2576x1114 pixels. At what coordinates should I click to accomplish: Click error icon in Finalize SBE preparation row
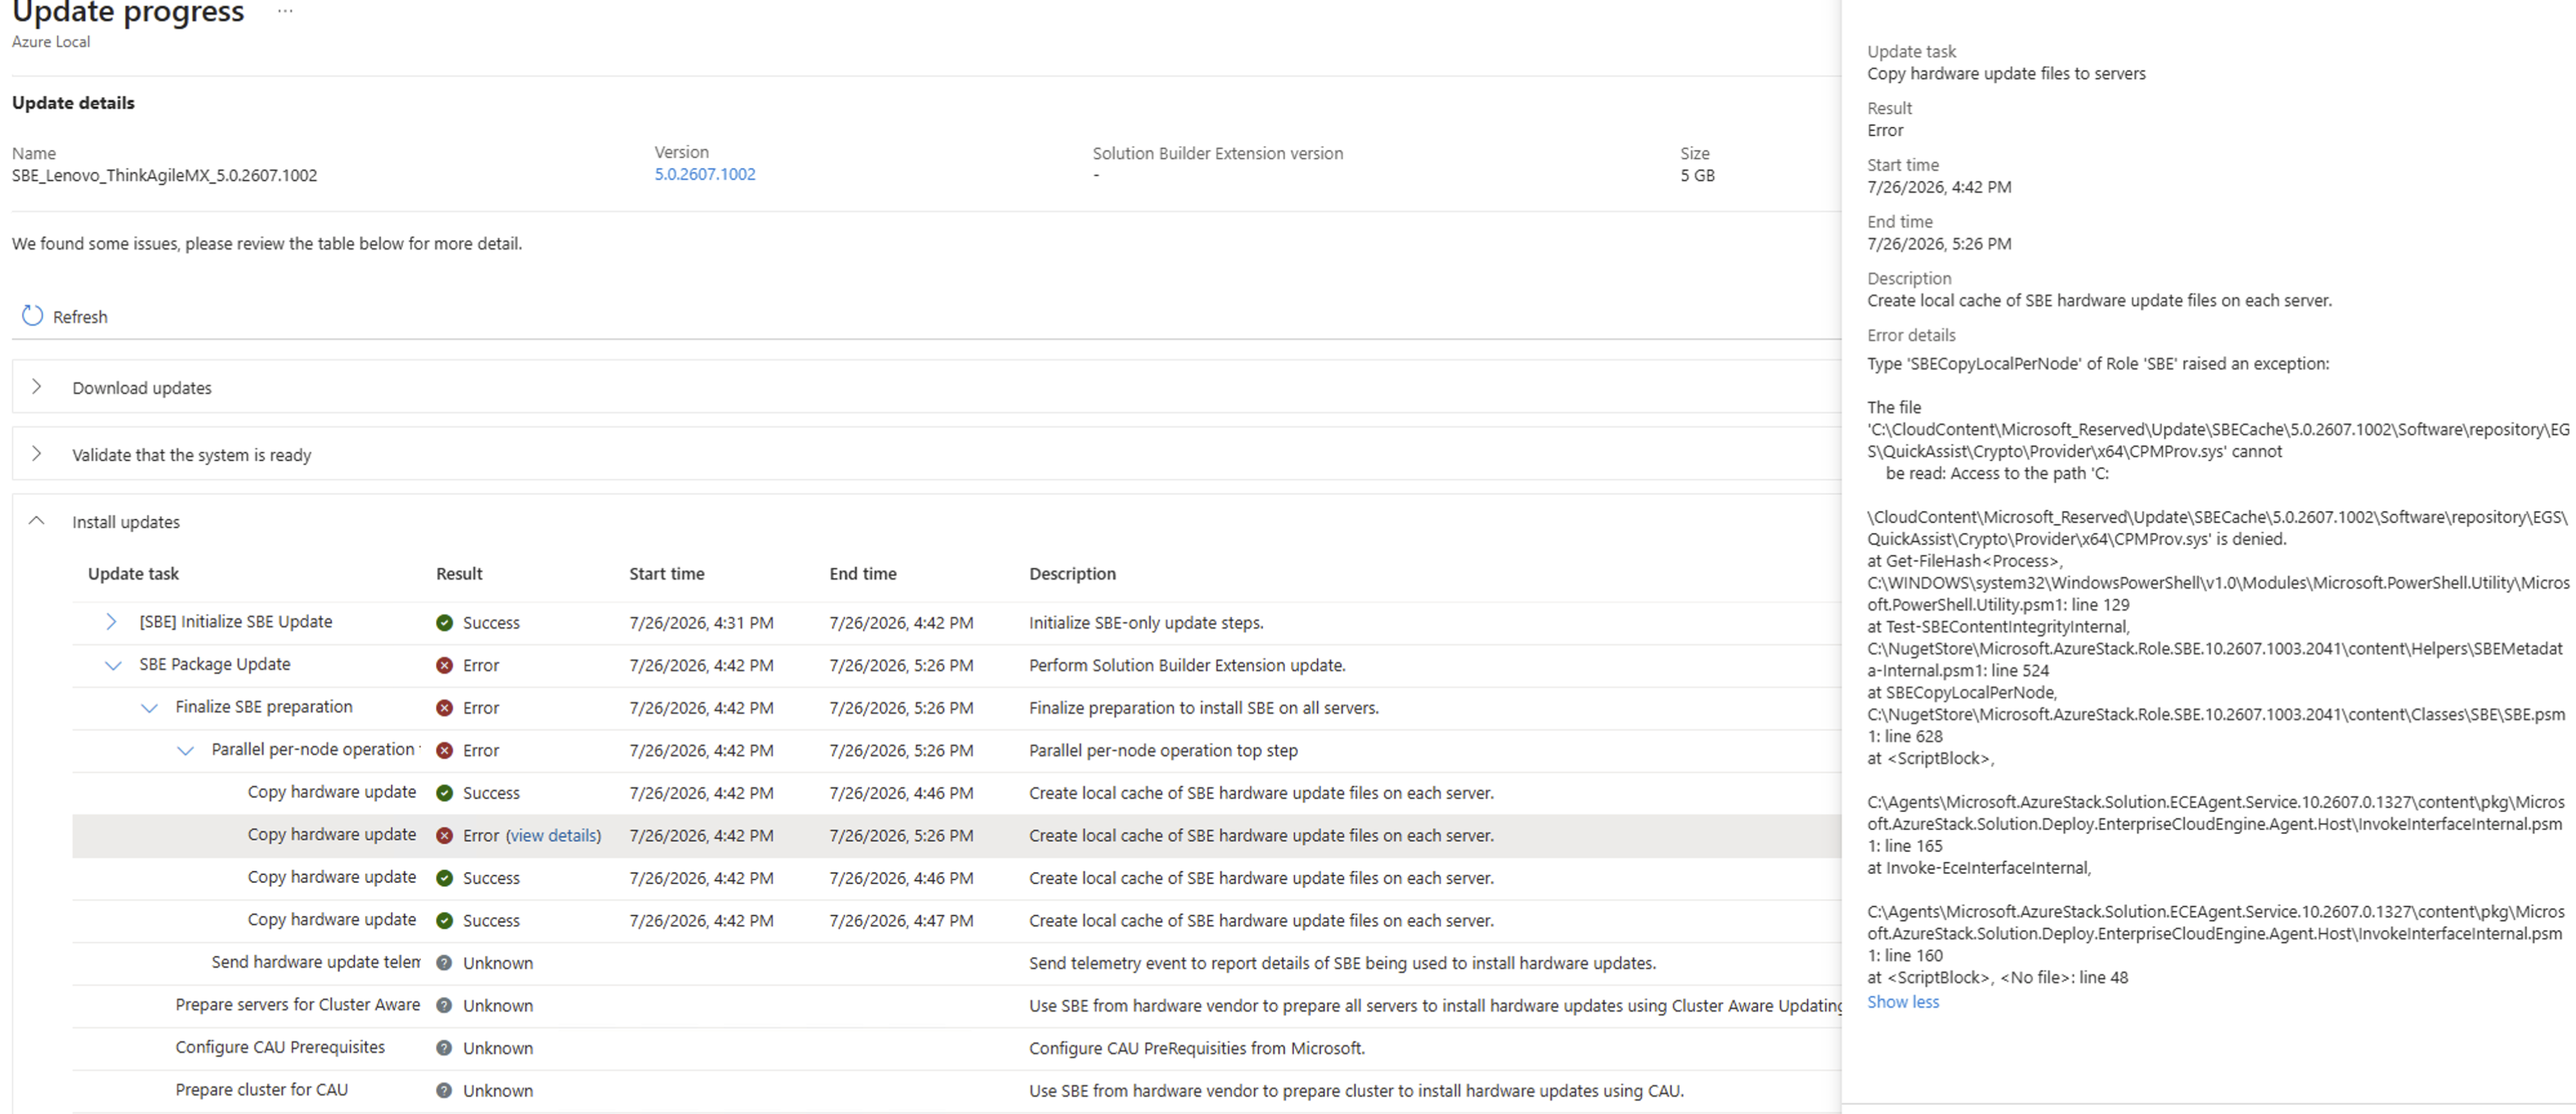(x=444, y=708)
